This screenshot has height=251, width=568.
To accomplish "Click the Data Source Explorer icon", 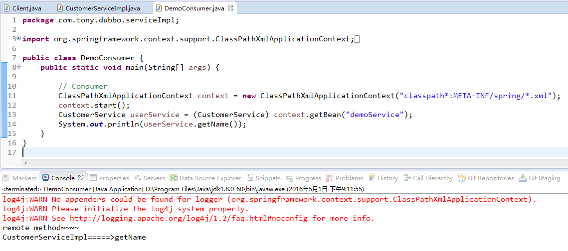I will tap(174, 178).
